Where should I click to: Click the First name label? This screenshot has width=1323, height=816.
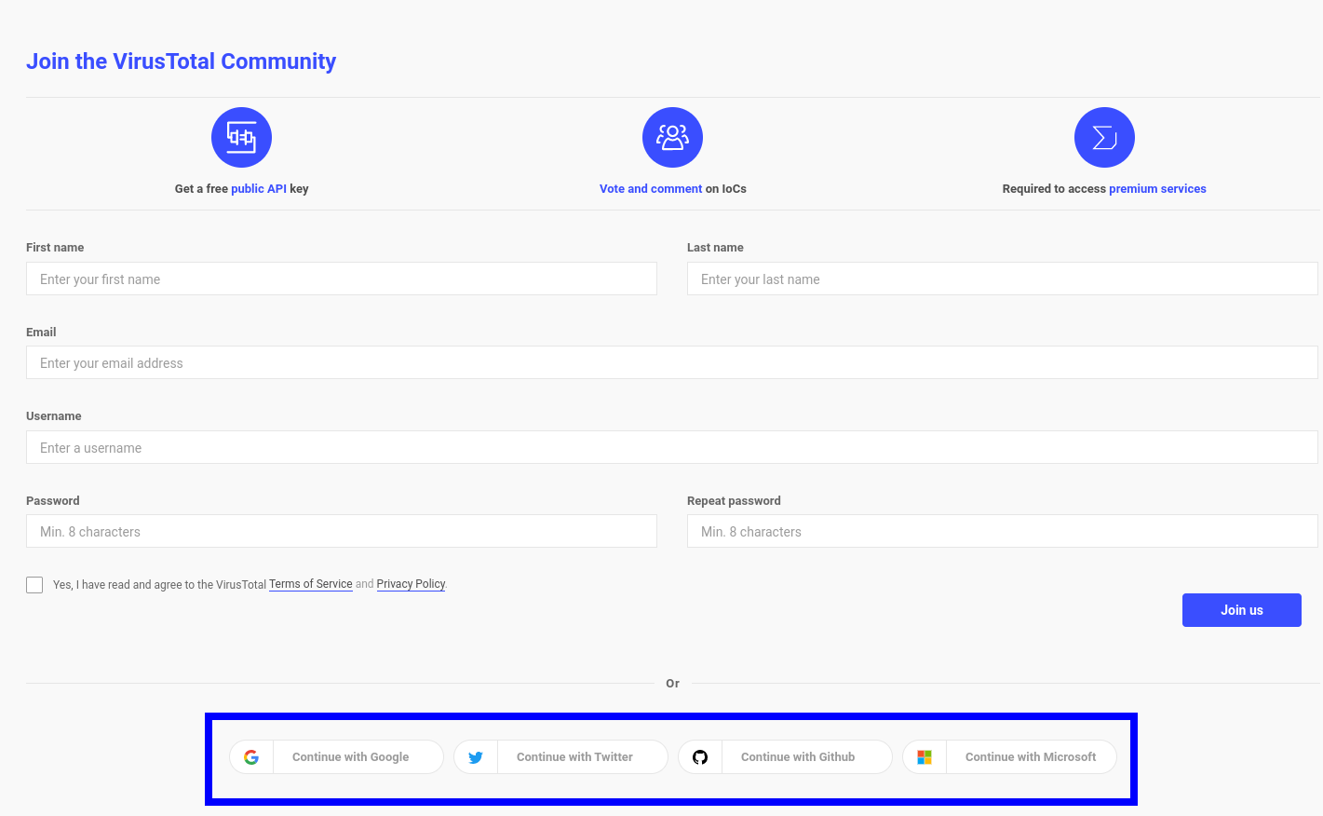pyautogui.click(x=55, y=248)
